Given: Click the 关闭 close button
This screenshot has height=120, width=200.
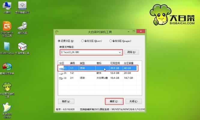Looking at the screenshot, I should (x=134, y=101).
